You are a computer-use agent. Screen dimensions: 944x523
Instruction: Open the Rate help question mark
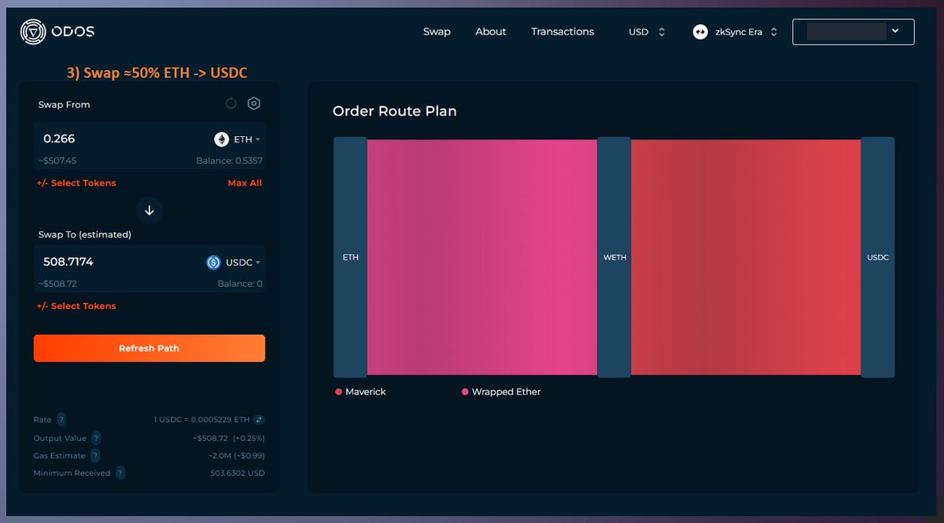(x=61, y=420)
